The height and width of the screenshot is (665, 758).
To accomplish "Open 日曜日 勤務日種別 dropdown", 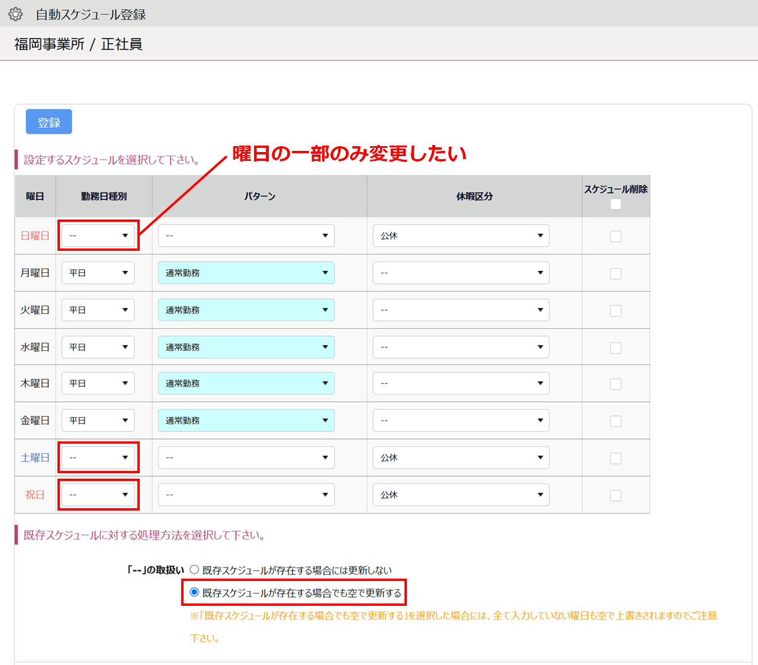I will click(98, 235).
